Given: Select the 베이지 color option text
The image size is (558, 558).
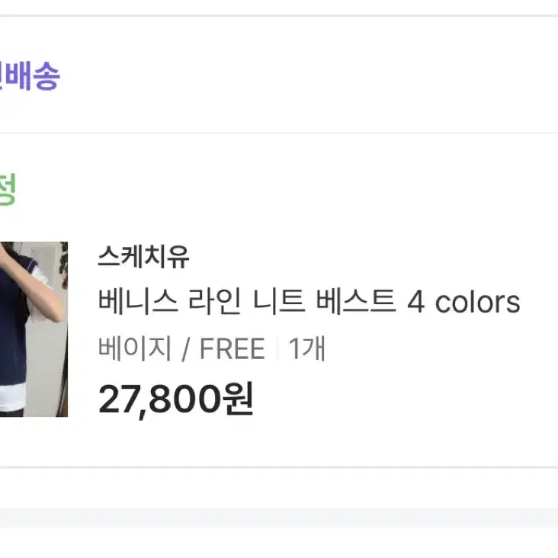Looking at the screenshot, I should click(134, 348).
